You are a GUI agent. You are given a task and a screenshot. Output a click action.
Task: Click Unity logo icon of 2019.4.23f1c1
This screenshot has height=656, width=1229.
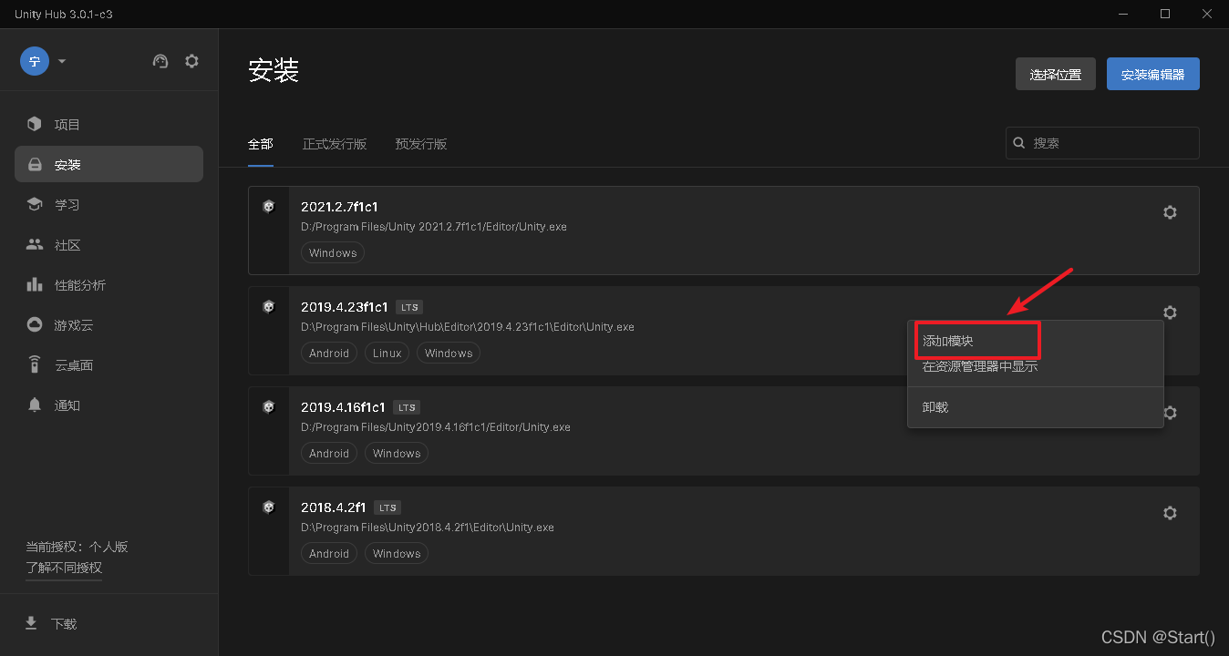269,307
